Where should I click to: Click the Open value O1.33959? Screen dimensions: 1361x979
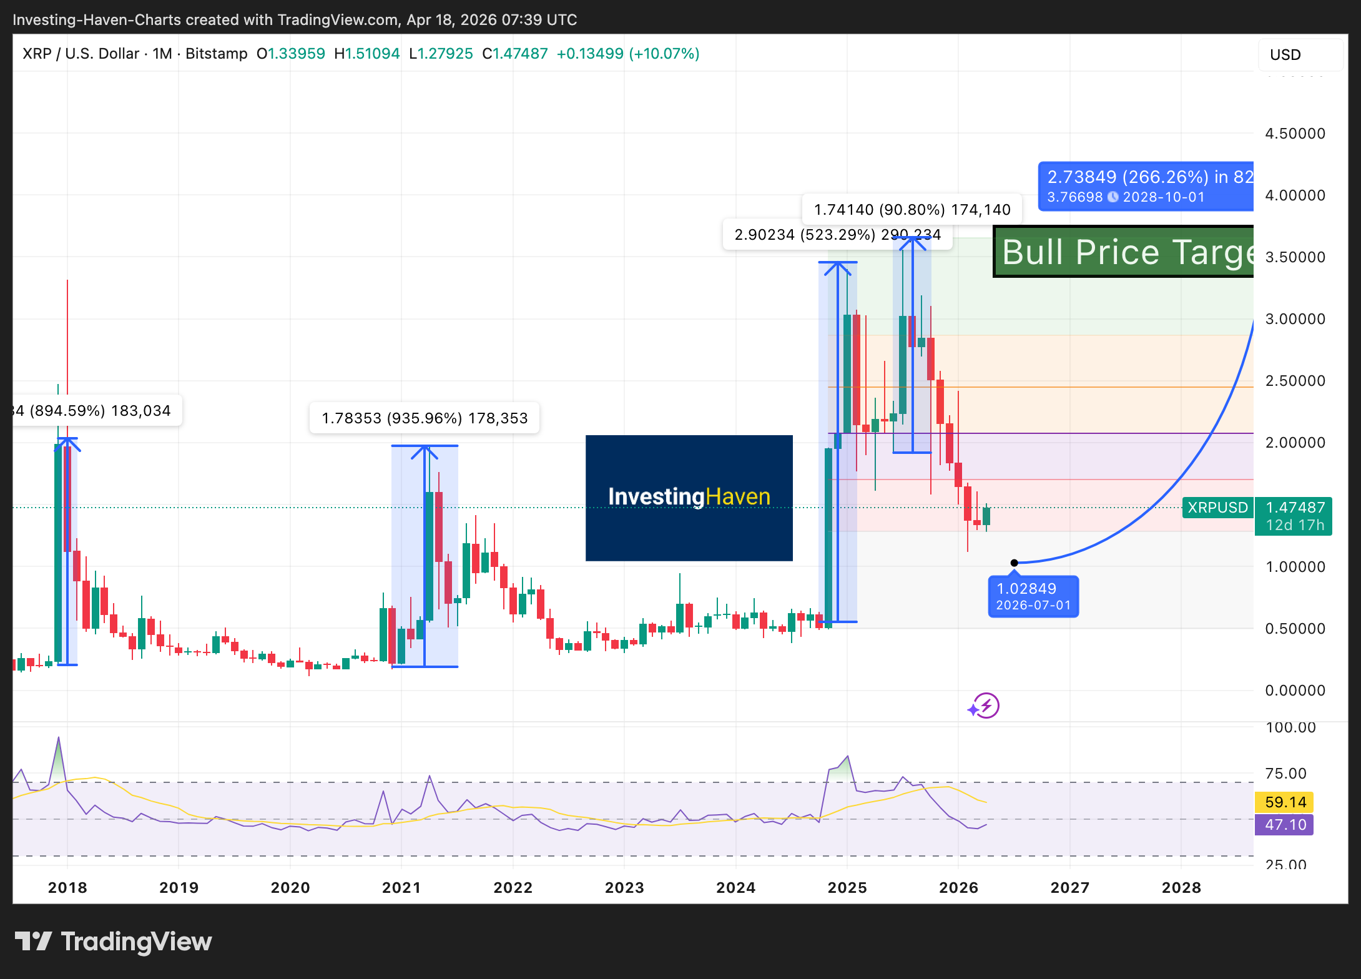[291, 54]
